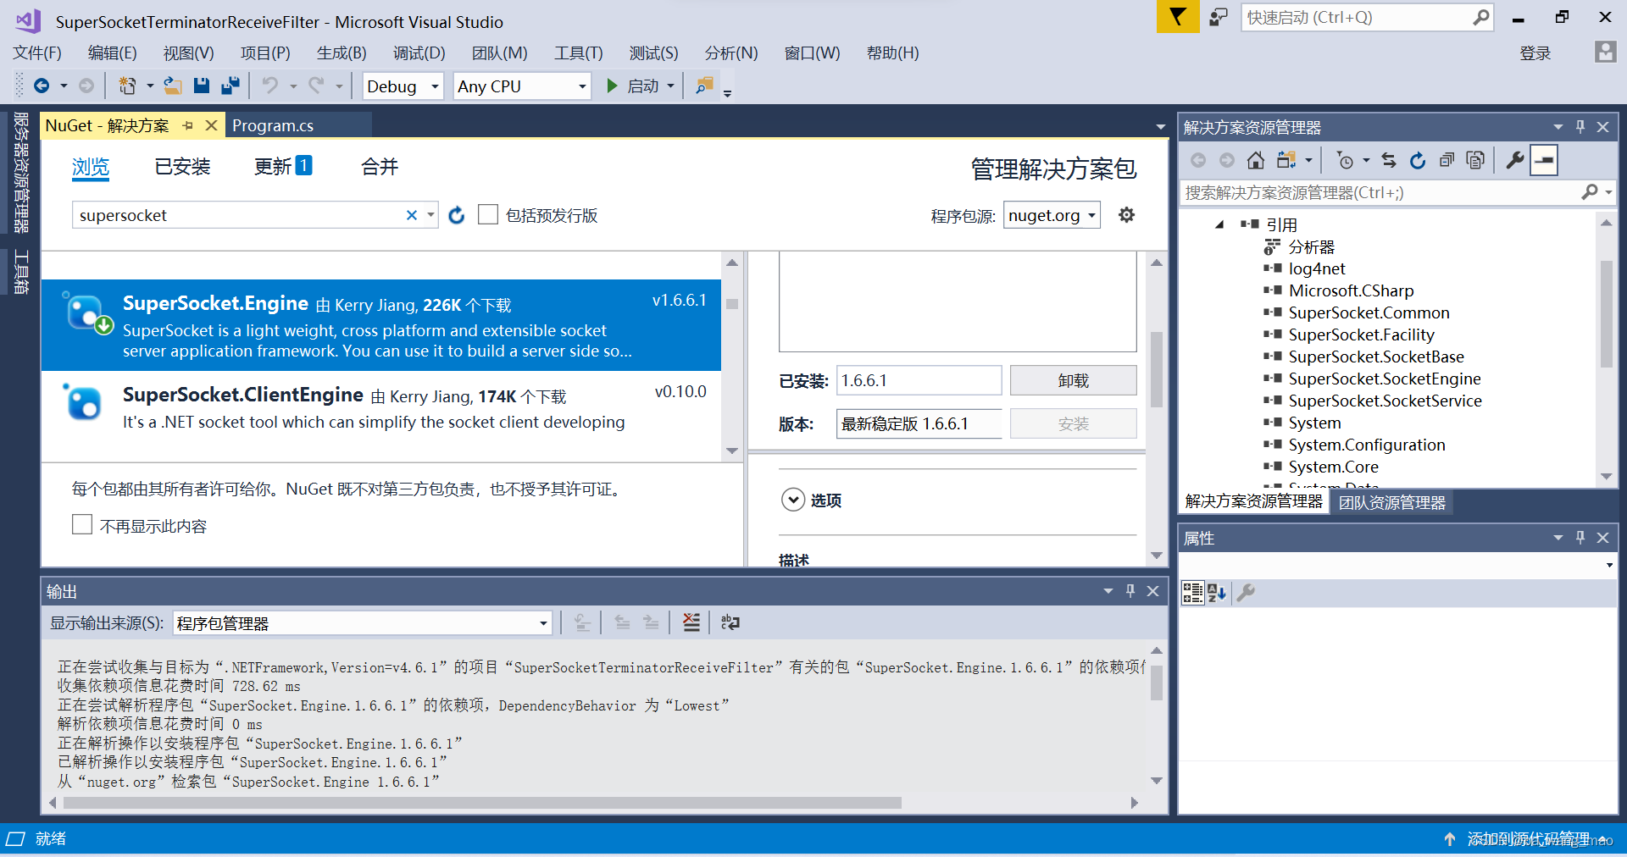Check the do-not-show-again checkbox
Viewport: 1627px width, 857px height.
coord(82,525)
